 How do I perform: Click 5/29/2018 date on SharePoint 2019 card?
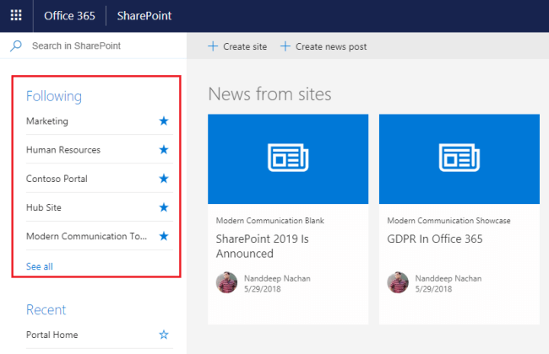coord(263,289)
